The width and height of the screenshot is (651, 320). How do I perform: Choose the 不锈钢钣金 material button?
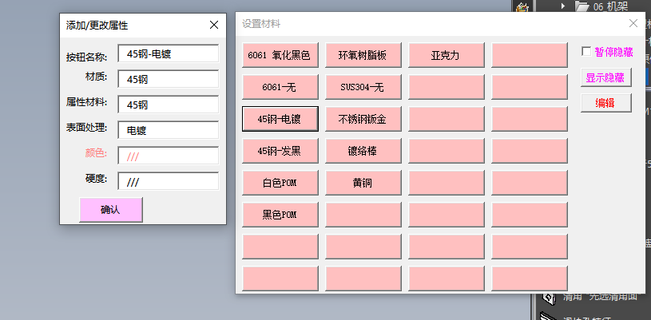(x=363, y=119)
